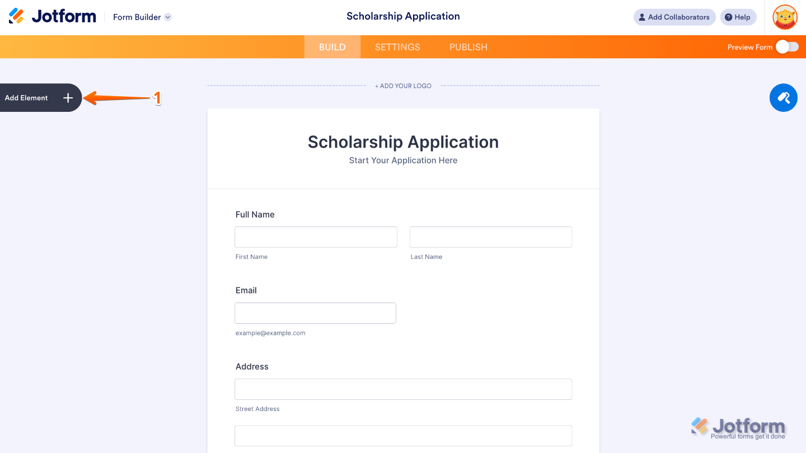This screenshot has width=806, height=453.
Task: Click your profile avatar in the top right
Action: pos(785,17)
